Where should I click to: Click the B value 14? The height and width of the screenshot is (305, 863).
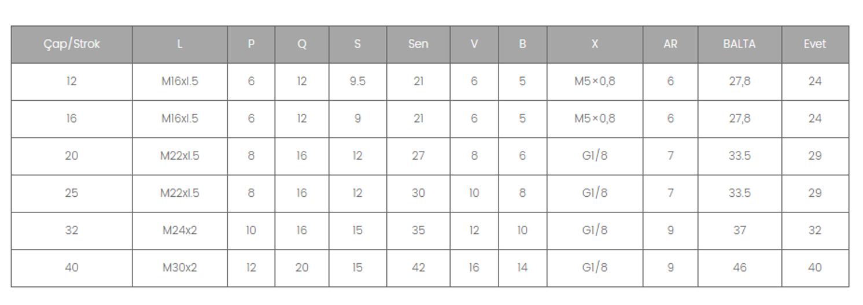(522, 267)
